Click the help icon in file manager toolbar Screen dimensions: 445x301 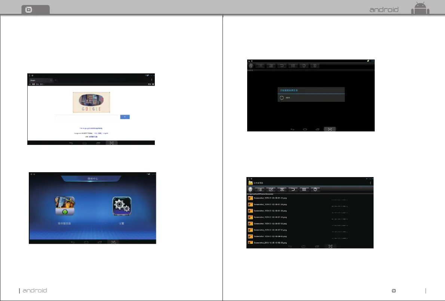pyautogui.click(x=316, y=189)
